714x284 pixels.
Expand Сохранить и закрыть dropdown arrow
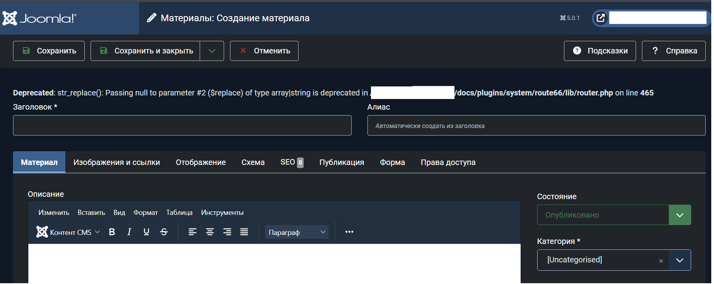coord(212,51)
